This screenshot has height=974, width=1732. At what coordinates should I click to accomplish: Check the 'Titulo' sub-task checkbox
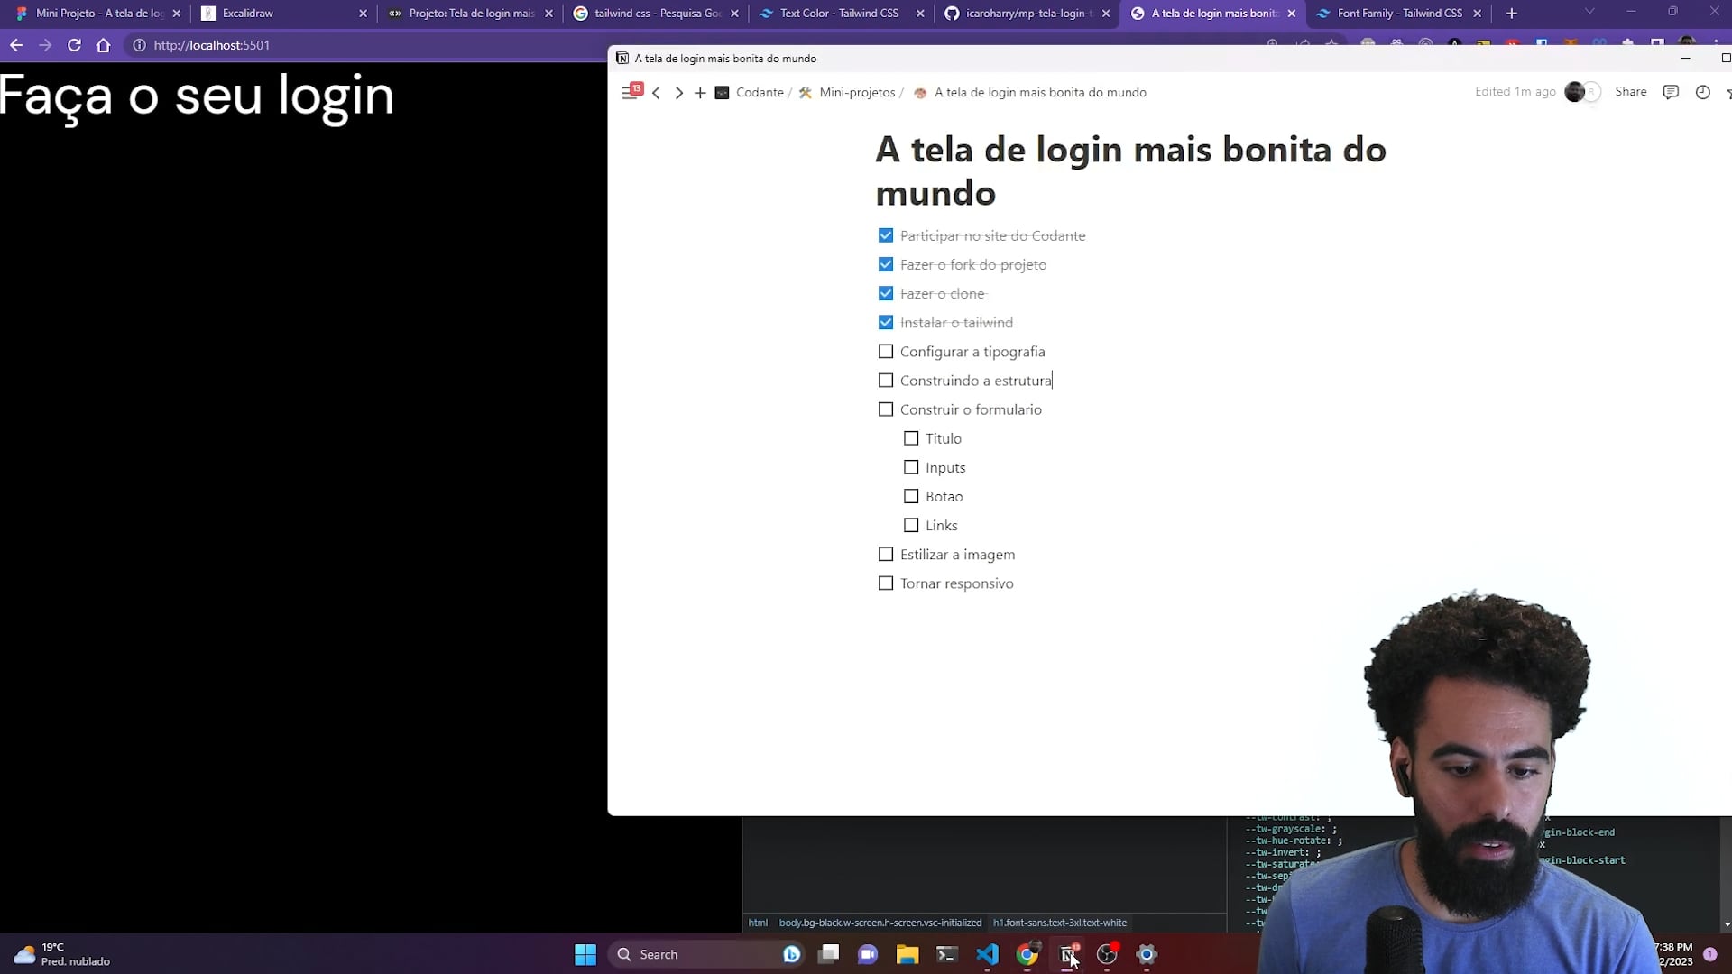tap(911, 438)
